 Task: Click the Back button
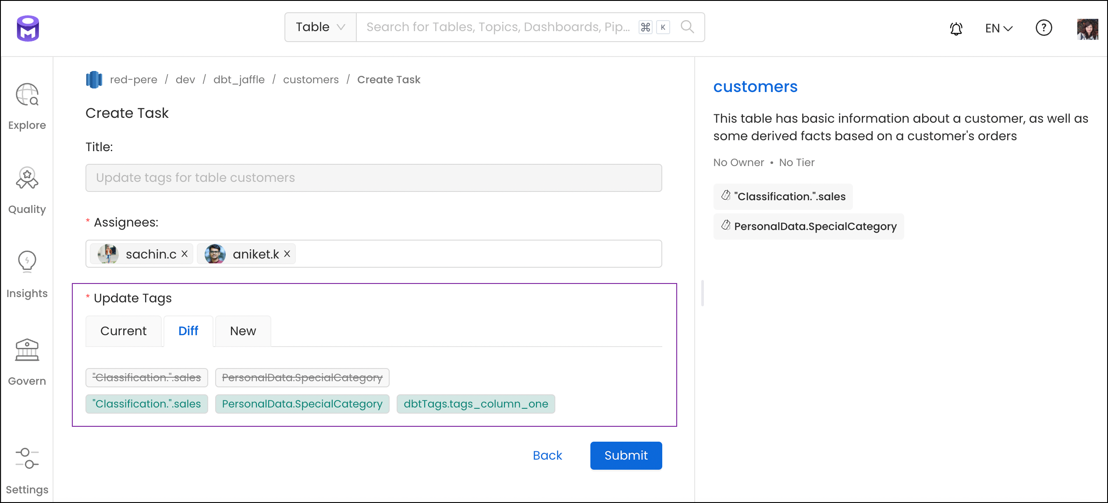click(547, 456)
